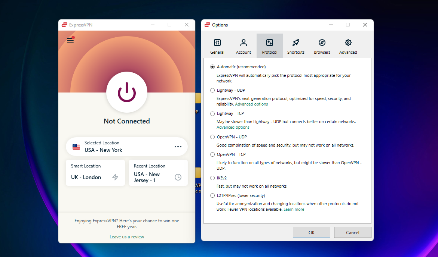
Task: Open the ExpressVPN hamburger menu
Action: click(70, 40)
